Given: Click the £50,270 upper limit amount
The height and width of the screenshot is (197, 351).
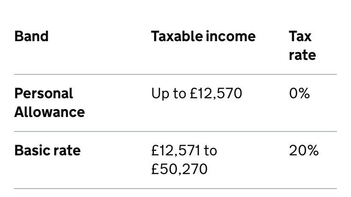Looking at the screenshot, I should 179,169.
